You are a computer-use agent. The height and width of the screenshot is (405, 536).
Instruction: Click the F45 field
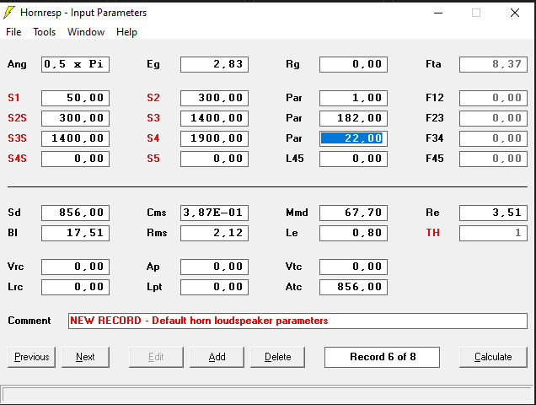493,159
